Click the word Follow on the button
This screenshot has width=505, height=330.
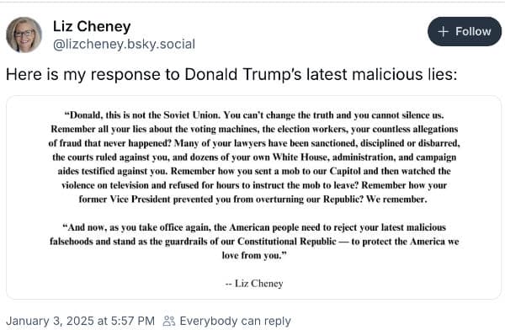(x=473, y=32)
